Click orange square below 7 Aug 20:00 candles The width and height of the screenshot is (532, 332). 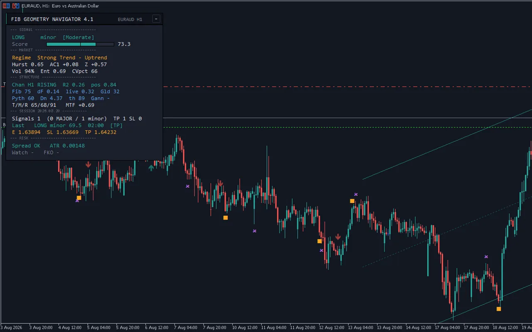(225, 217)
